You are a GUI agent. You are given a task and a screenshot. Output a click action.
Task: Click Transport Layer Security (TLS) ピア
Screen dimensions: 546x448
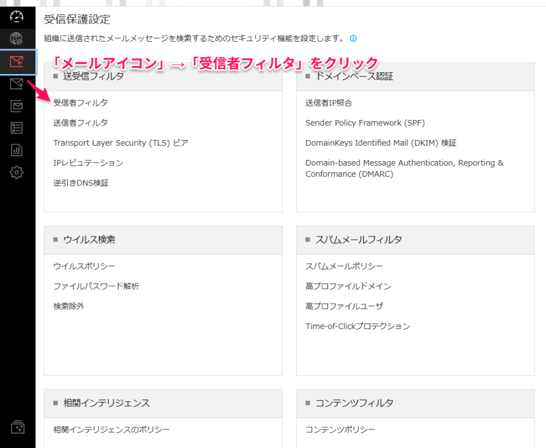point(121,142)
